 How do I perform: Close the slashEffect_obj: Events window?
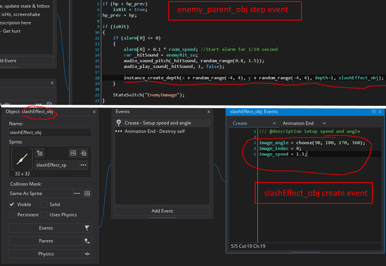pyautogui.click(x=380, y=112)
